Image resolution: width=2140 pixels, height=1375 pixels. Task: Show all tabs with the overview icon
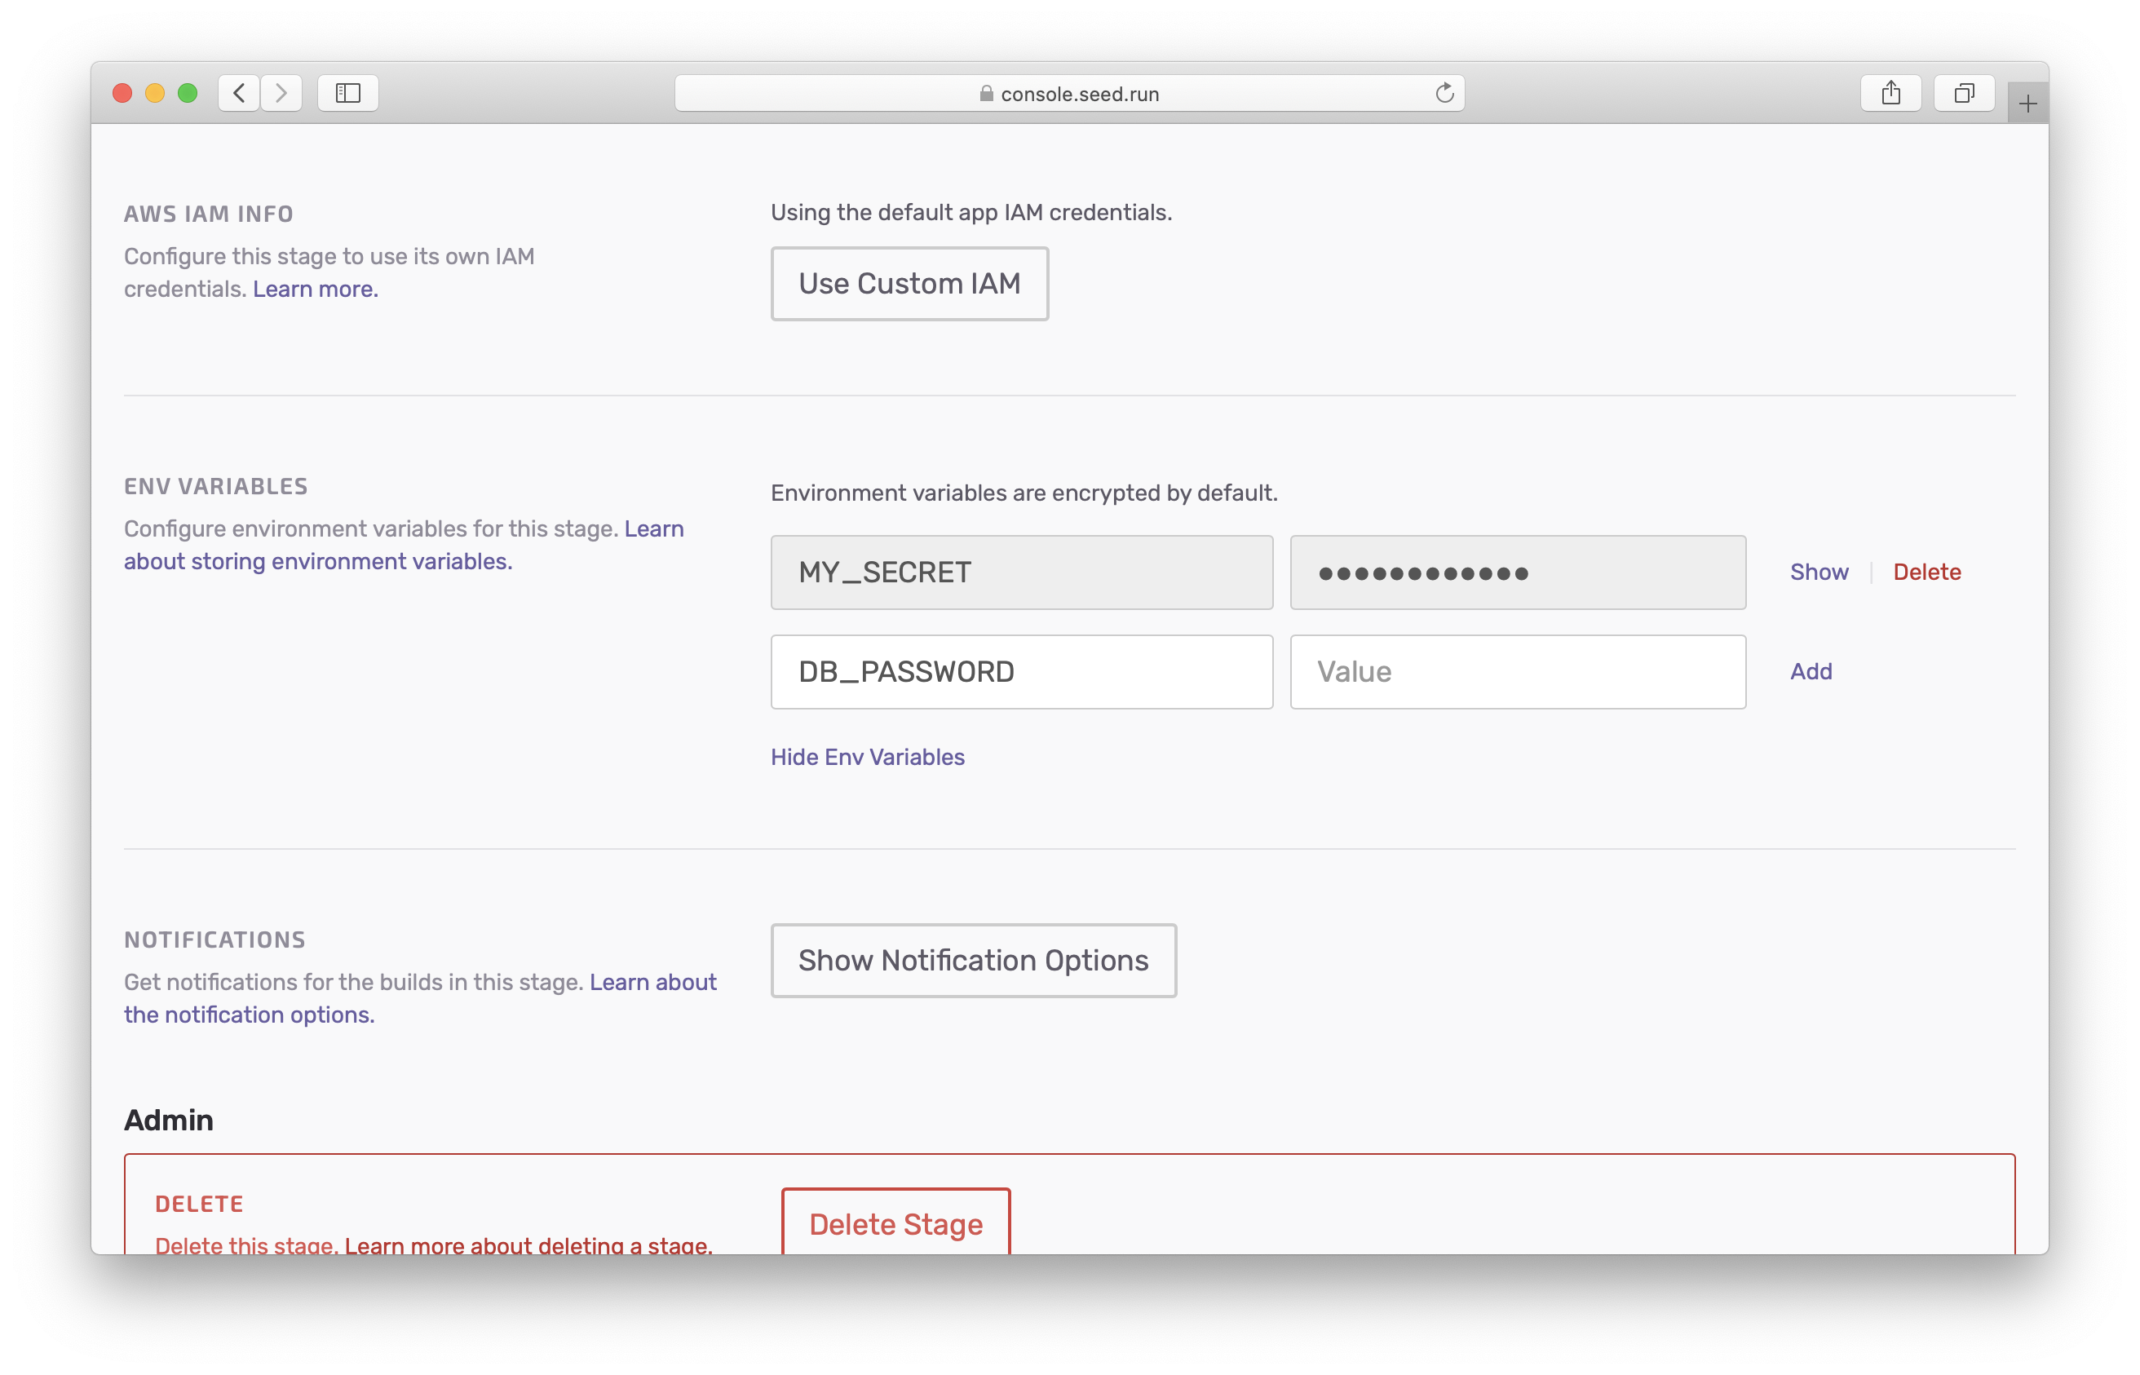(x=1963, y=93)
